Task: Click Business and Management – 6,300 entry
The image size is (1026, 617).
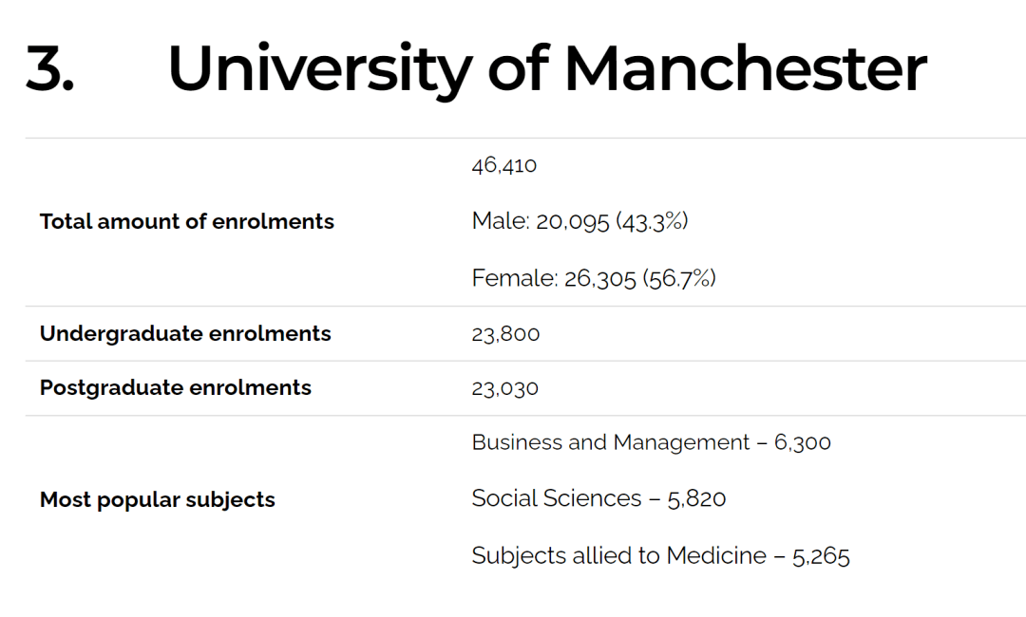Action: (x=651, y=442)
